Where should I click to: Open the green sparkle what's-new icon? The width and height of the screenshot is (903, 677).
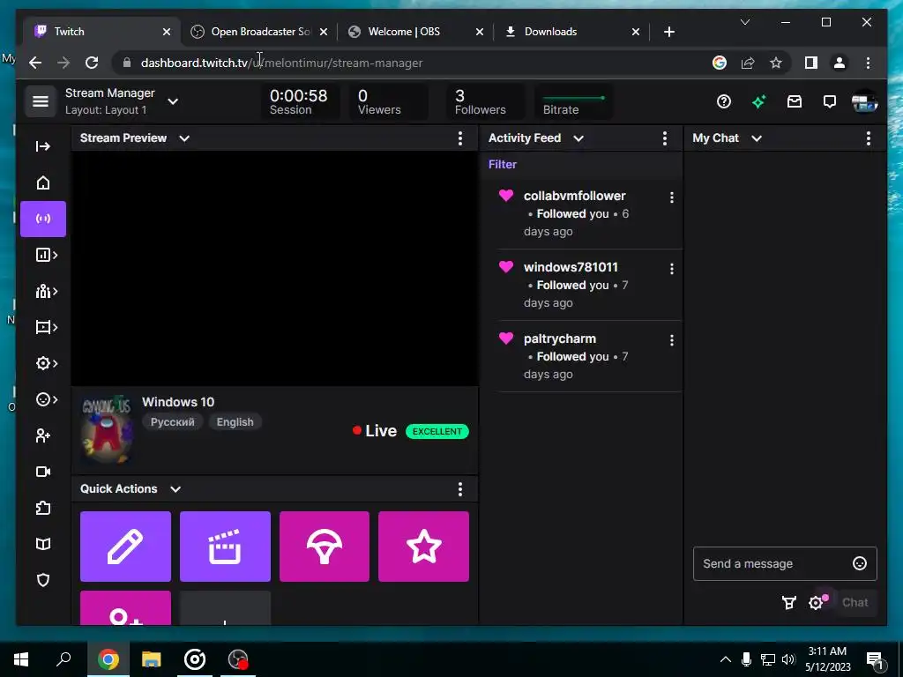(759, 102)
